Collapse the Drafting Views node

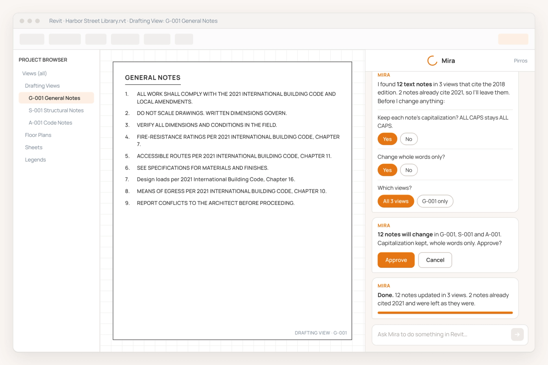point(42,86)
